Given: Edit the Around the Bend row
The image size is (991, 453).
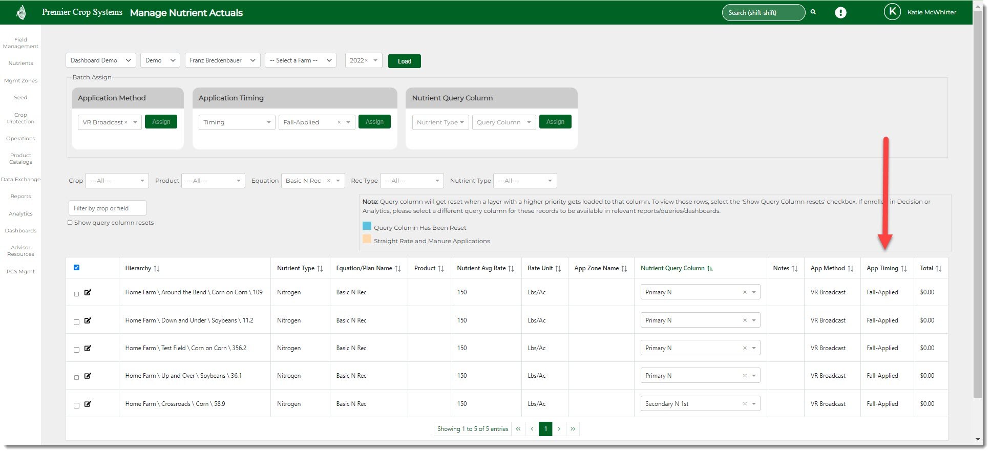Looking at the screenshot, I should 88,292.
